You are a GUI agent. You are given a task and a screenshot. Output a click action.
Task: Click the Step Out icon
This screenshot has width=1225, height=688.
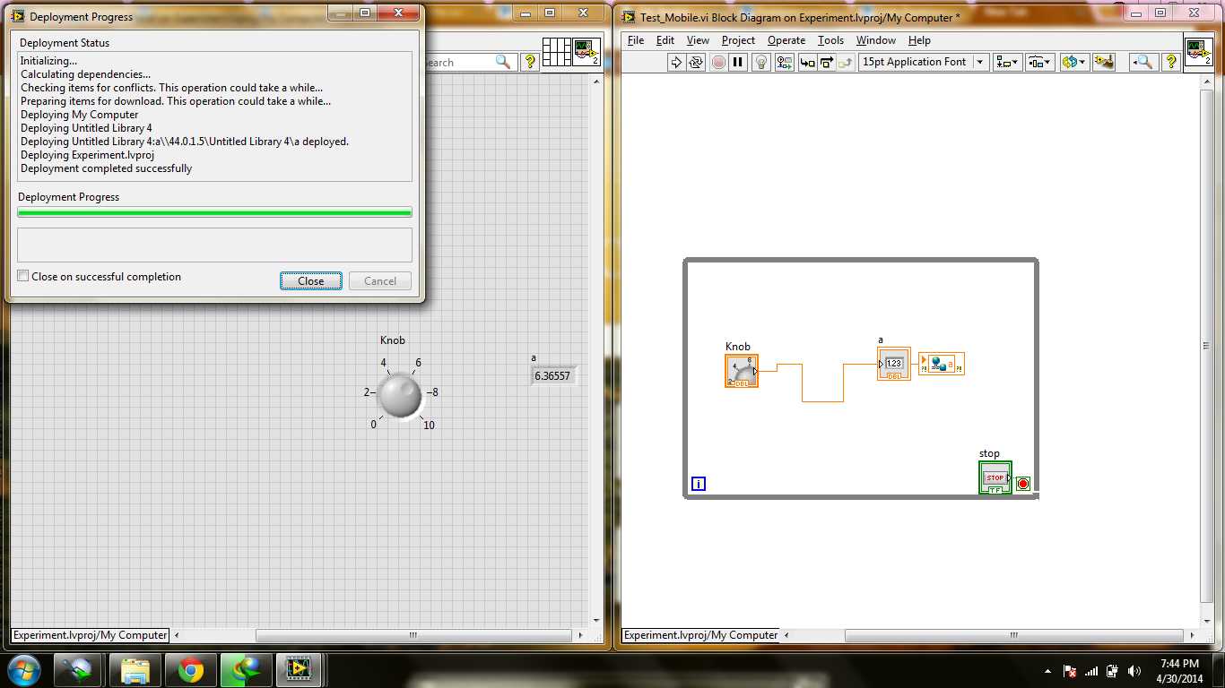(846, 62)
